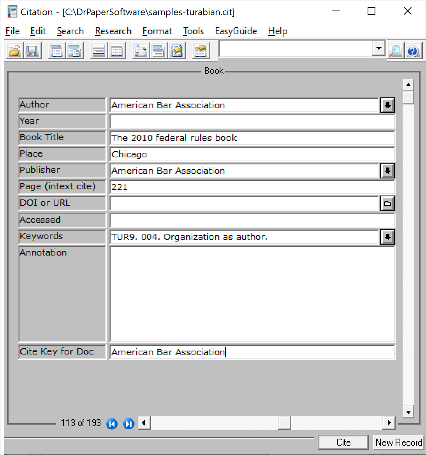Click the browse folder icon beside DOI or URL
426x455 pixels.
[387, 203]
